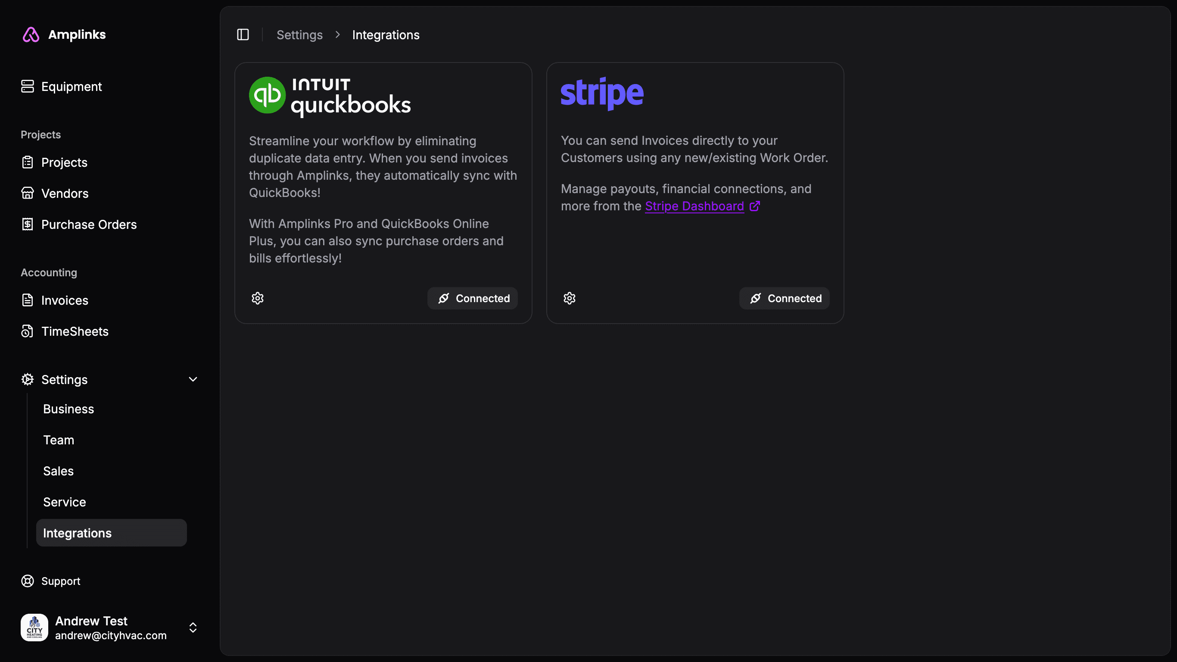1177x662 pixels.
Task: Click the TimeSheets clock icon
Action: (x=28, y=331)
